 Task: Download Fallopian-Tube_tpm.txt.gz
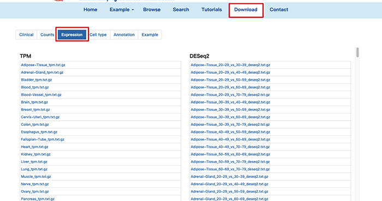pos(43,140)
